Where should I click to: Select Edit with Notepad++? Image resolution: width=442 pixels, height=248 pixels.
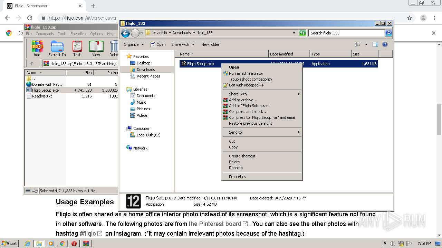[x=262, y=85]
